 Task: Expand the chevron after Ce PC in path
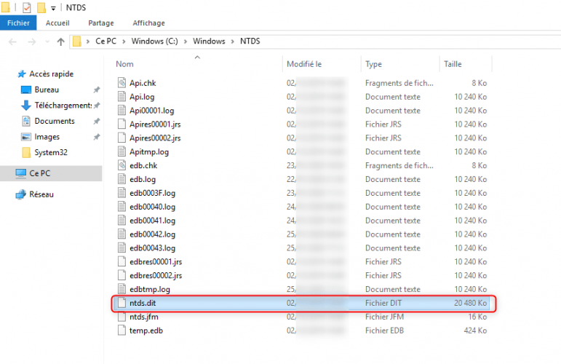pos(124,41)
